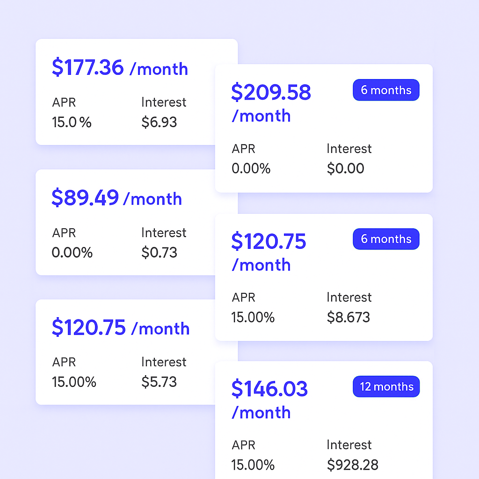Click the $120.75 price above the $8.673 interest

point(269,241)
